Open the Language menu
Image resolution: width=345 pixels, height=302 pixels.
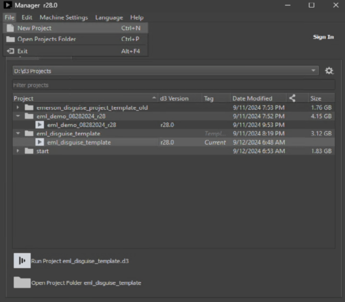point(109,17)
